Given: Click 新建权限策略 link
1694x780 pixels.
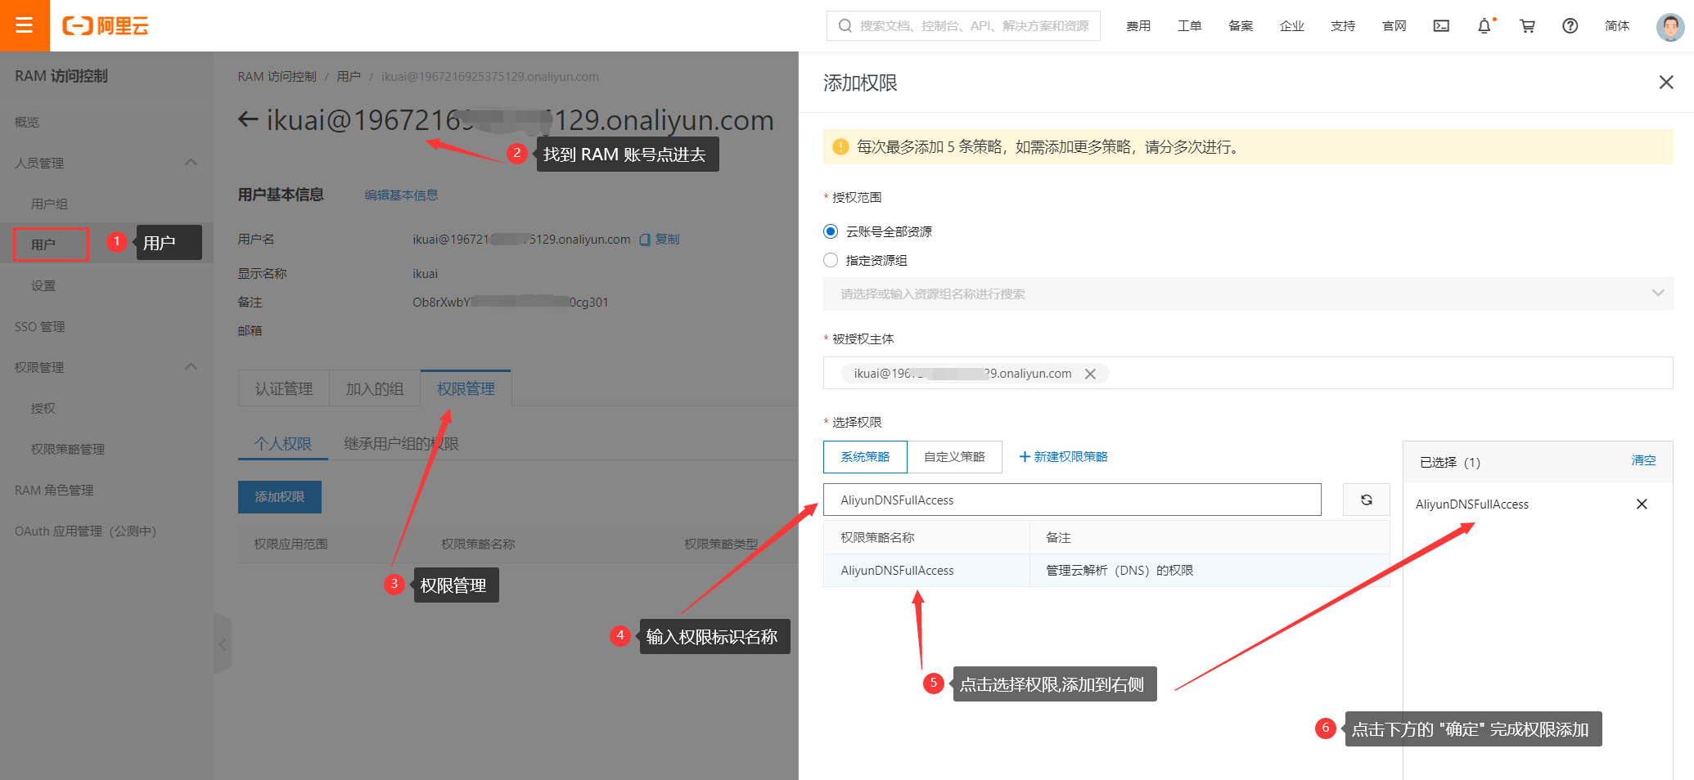Looking at the screenshot, I should tap(1063, 457).
